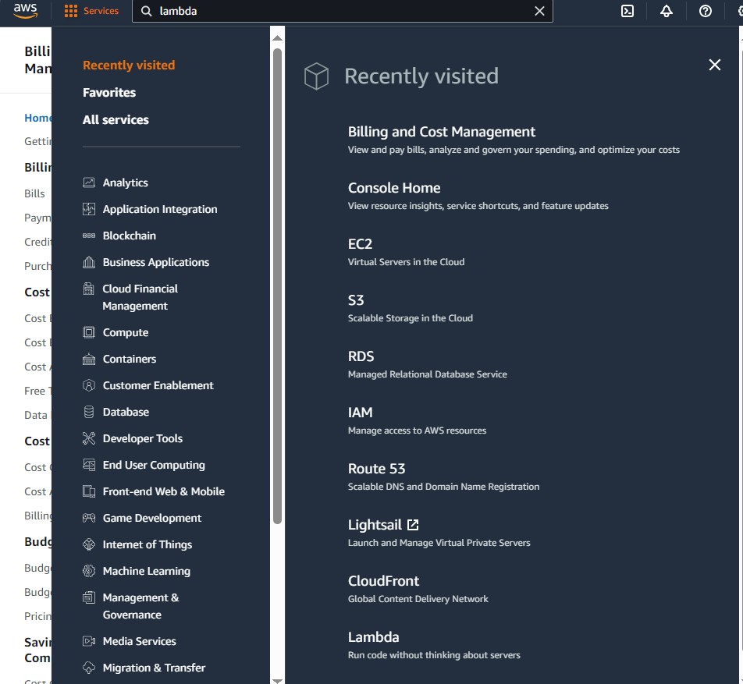This screenshot has width=743, height=684.
Task: Click the Cloud Financial Management icon
Action: tap(89, 289)
